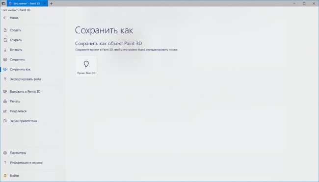
Task: Click the back arrow icon
Action: click(5, 18)
